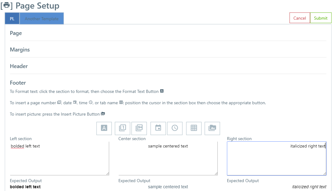Cancel the page setup
Viewport: 333px width, 191px height.
299,18
